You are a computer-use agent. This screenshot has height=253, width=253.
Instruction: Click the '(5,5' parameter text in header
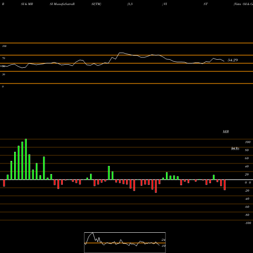[130, 4]
